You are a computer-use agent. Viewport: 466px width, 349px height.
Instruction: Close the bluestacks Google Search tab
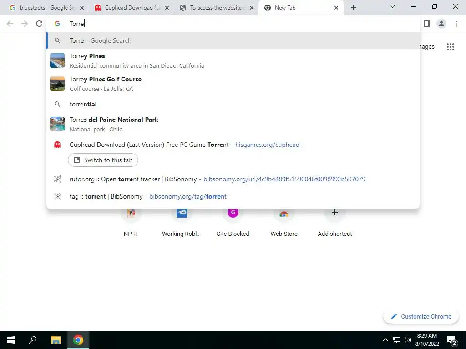pyautogui.click(x=82, y=8)
